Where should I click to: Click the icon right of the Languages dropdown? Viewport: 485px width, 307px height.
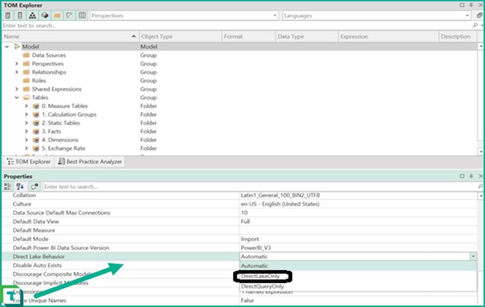(479, 15)
